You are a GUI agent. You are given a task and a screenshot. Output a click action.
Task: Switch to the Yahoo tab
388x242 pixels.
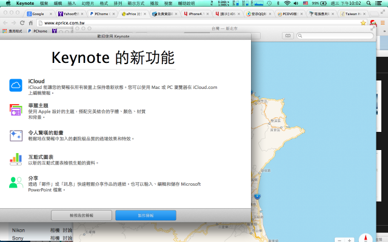[69, 14]
